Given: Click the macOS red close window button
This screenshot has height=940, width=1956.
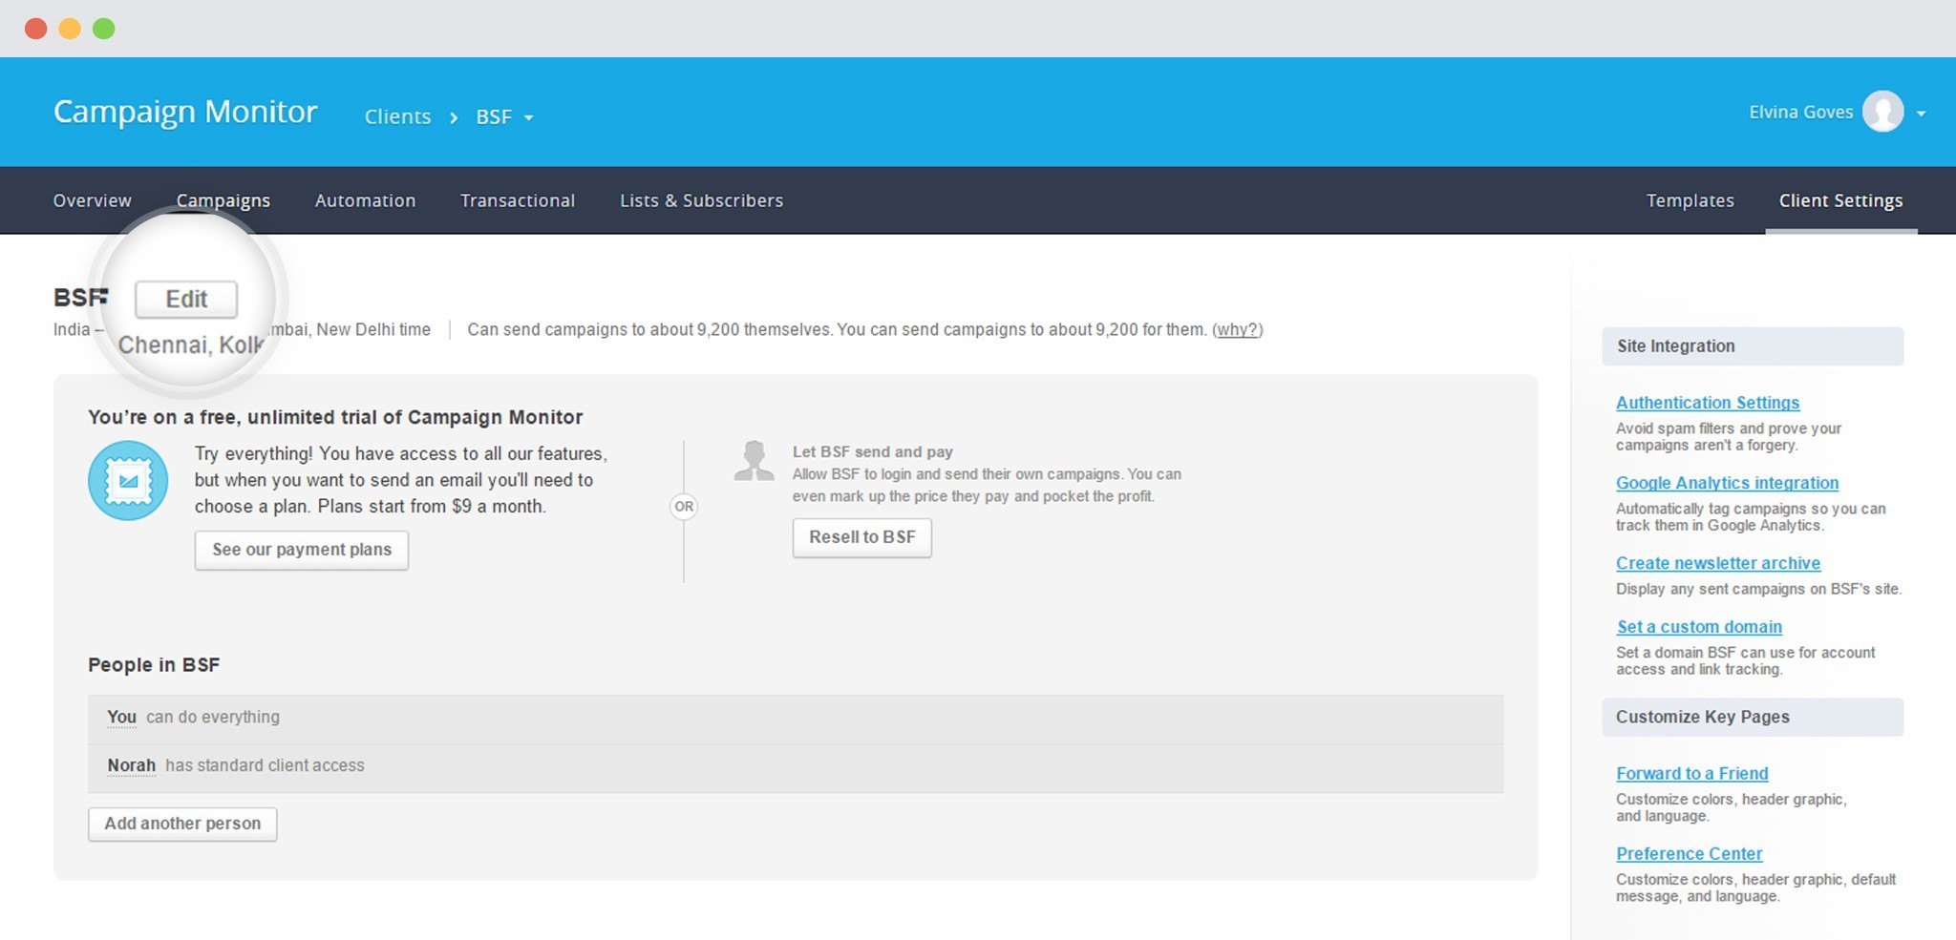Looking at the screenshot, I should (x=36, y=29).
